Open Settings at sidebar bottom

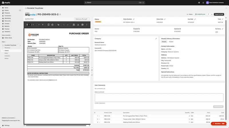click(x=7, y=125)
